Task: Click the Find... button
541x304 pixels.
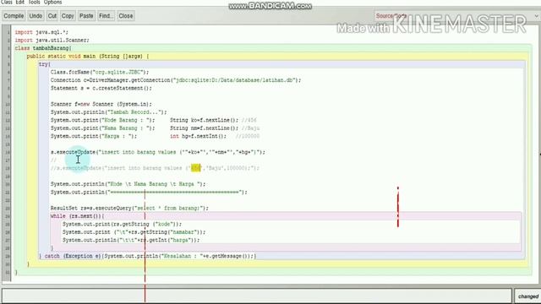Action: pos(106,16)
